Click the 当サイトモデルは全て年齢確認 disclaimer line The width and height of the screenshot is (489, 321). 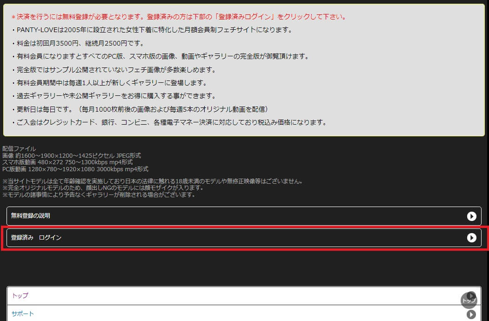(x=153, y=181)
